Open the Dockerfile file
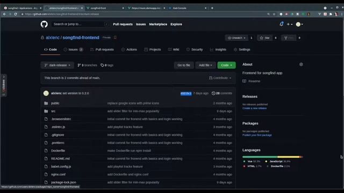Image resolution: width=344 pixels, height=193 pixels. point(58,151)
